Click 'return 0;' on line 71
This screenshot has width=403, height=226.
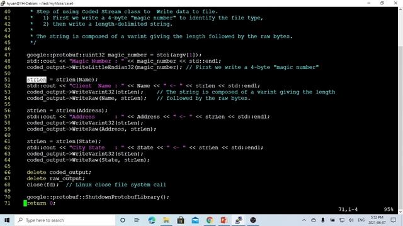pos(41,203)
